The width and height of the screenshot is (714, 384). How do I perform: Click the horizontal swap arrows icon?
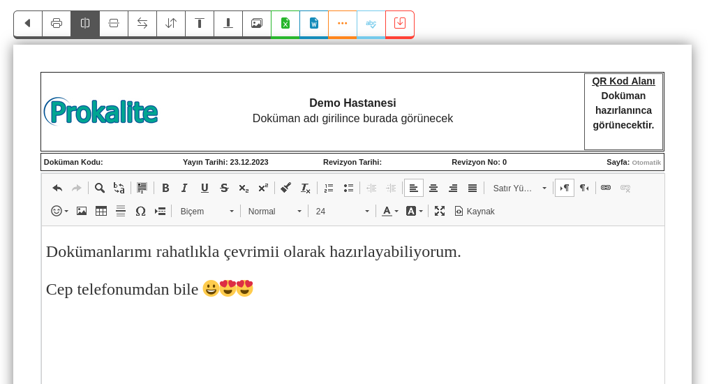coord(142,23)
